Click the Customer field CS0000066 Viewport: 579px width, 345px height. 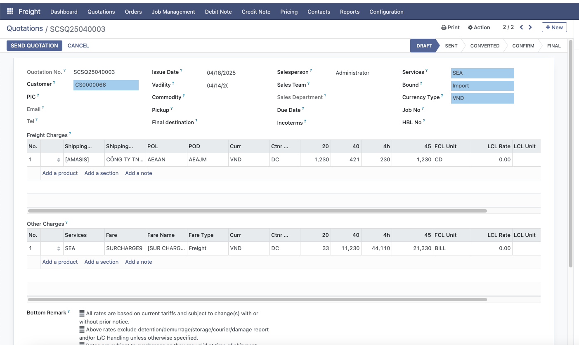click(106, 85)
